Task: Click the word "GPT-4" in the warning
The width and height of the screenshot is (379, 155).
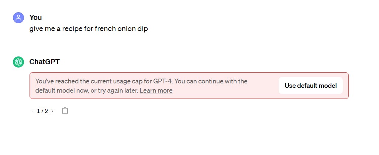Action: (163, 81)
